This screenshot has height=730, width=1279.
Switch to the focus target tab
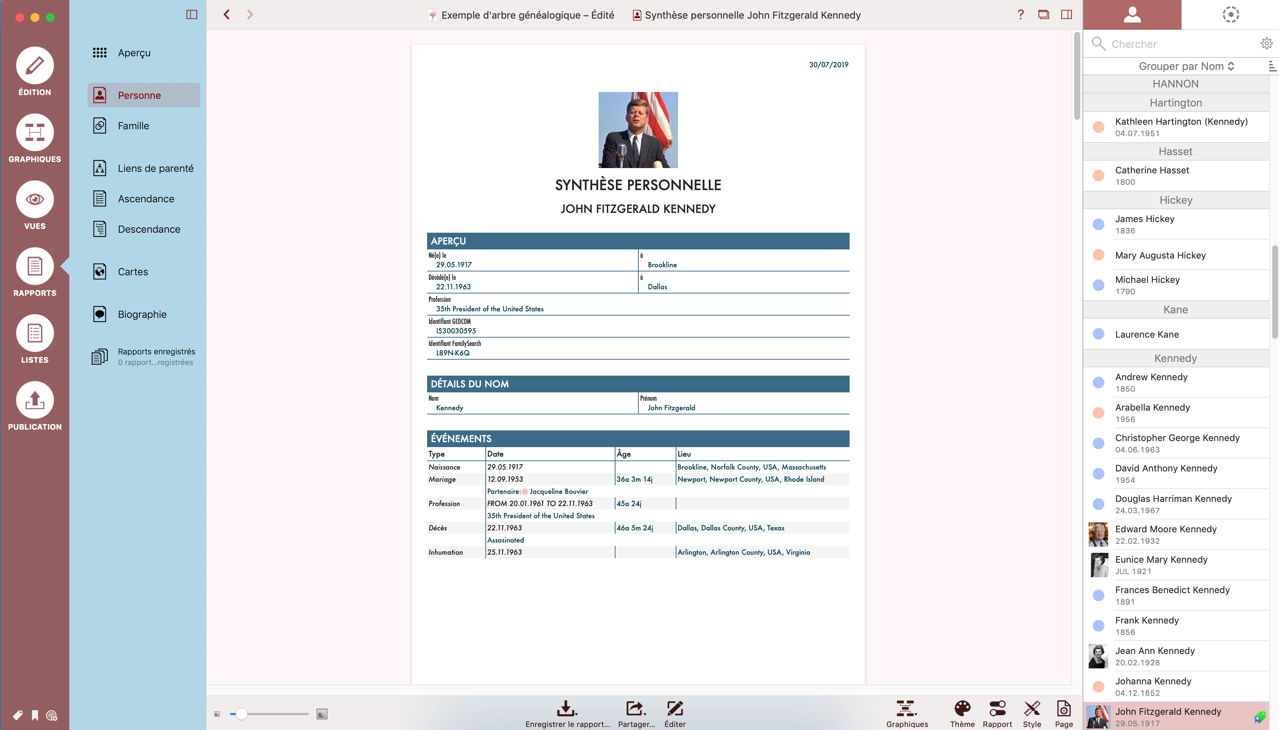[x=1230, y=14]
